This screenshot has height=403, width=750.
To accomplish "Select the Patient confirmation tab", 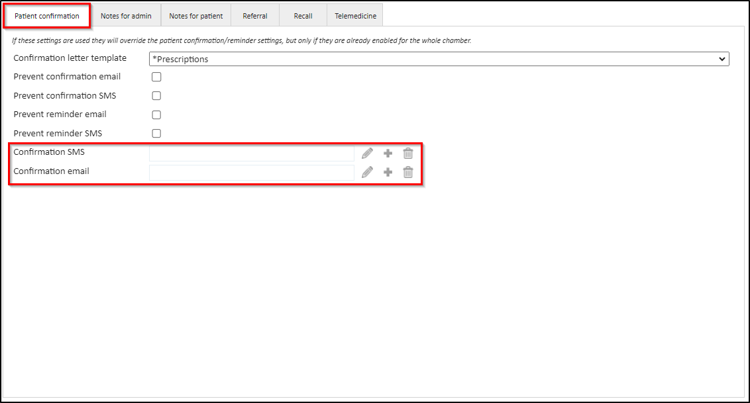I will 47,16.
